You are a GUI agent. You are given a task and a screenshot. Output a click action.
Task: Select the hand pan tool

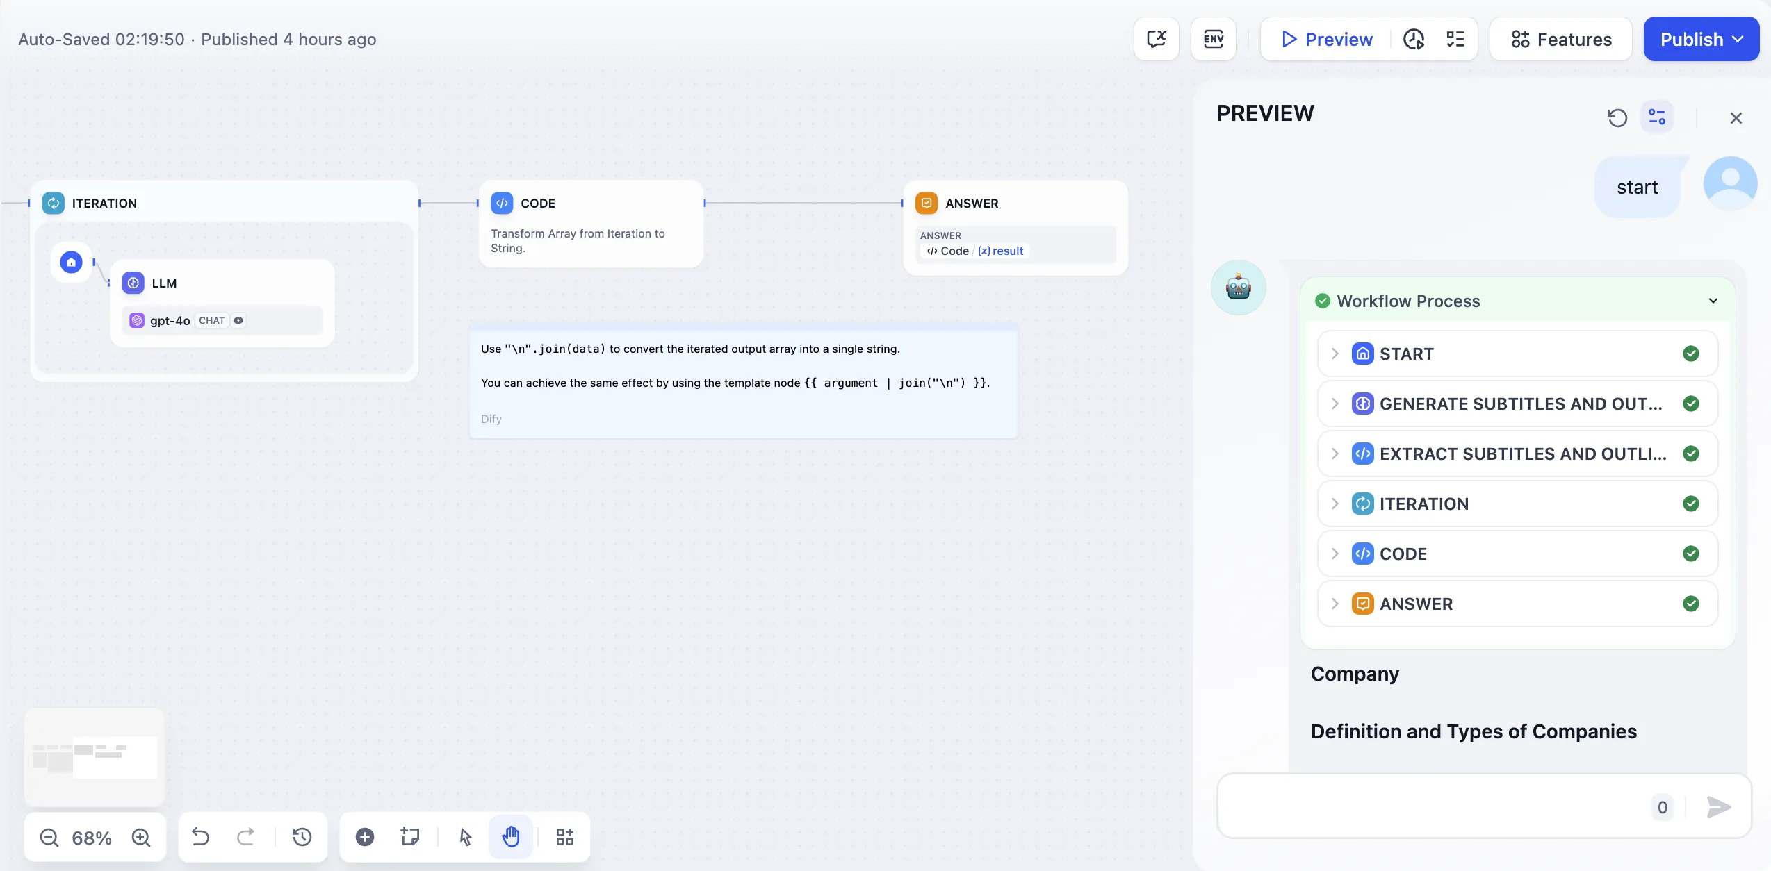[511, 837]
